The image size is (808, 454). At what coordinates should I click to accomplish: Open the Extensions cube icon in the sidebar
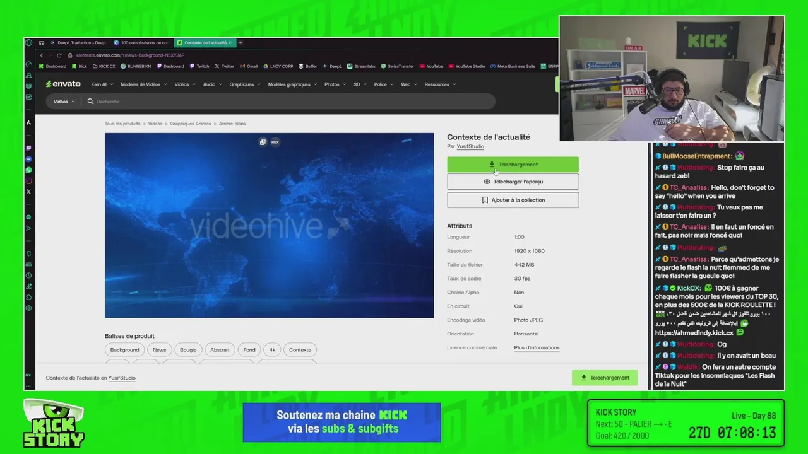click(x=28, y=297)
